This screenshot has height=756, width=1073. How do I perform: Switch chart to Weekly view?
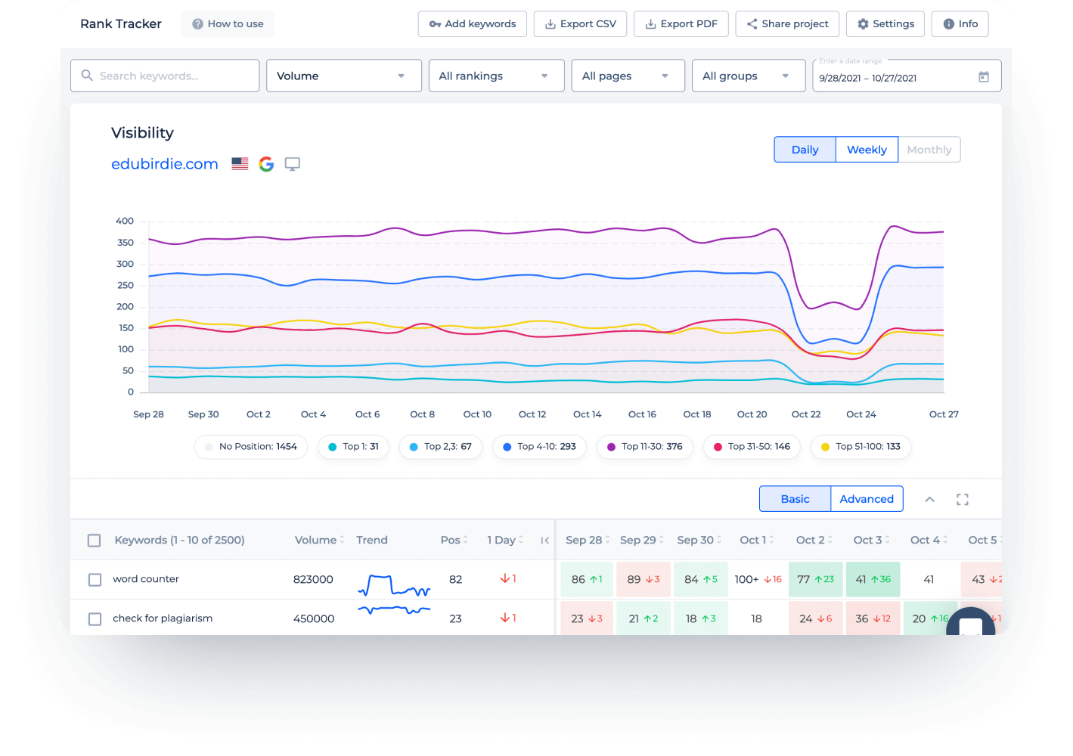pyautogui.click(x=867, y=150)
